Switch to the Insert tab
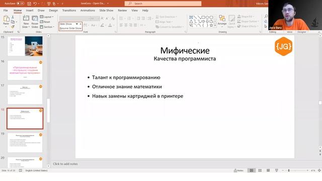The image size is (322, 181). pyautogui.click(x=30, y=10)
